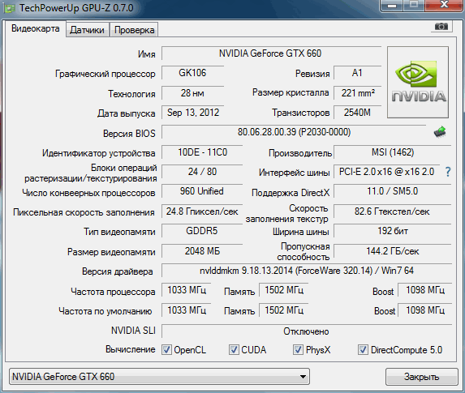Close the GPU-Z window with X
465x393 pixels.
click(x=444, y=5)
